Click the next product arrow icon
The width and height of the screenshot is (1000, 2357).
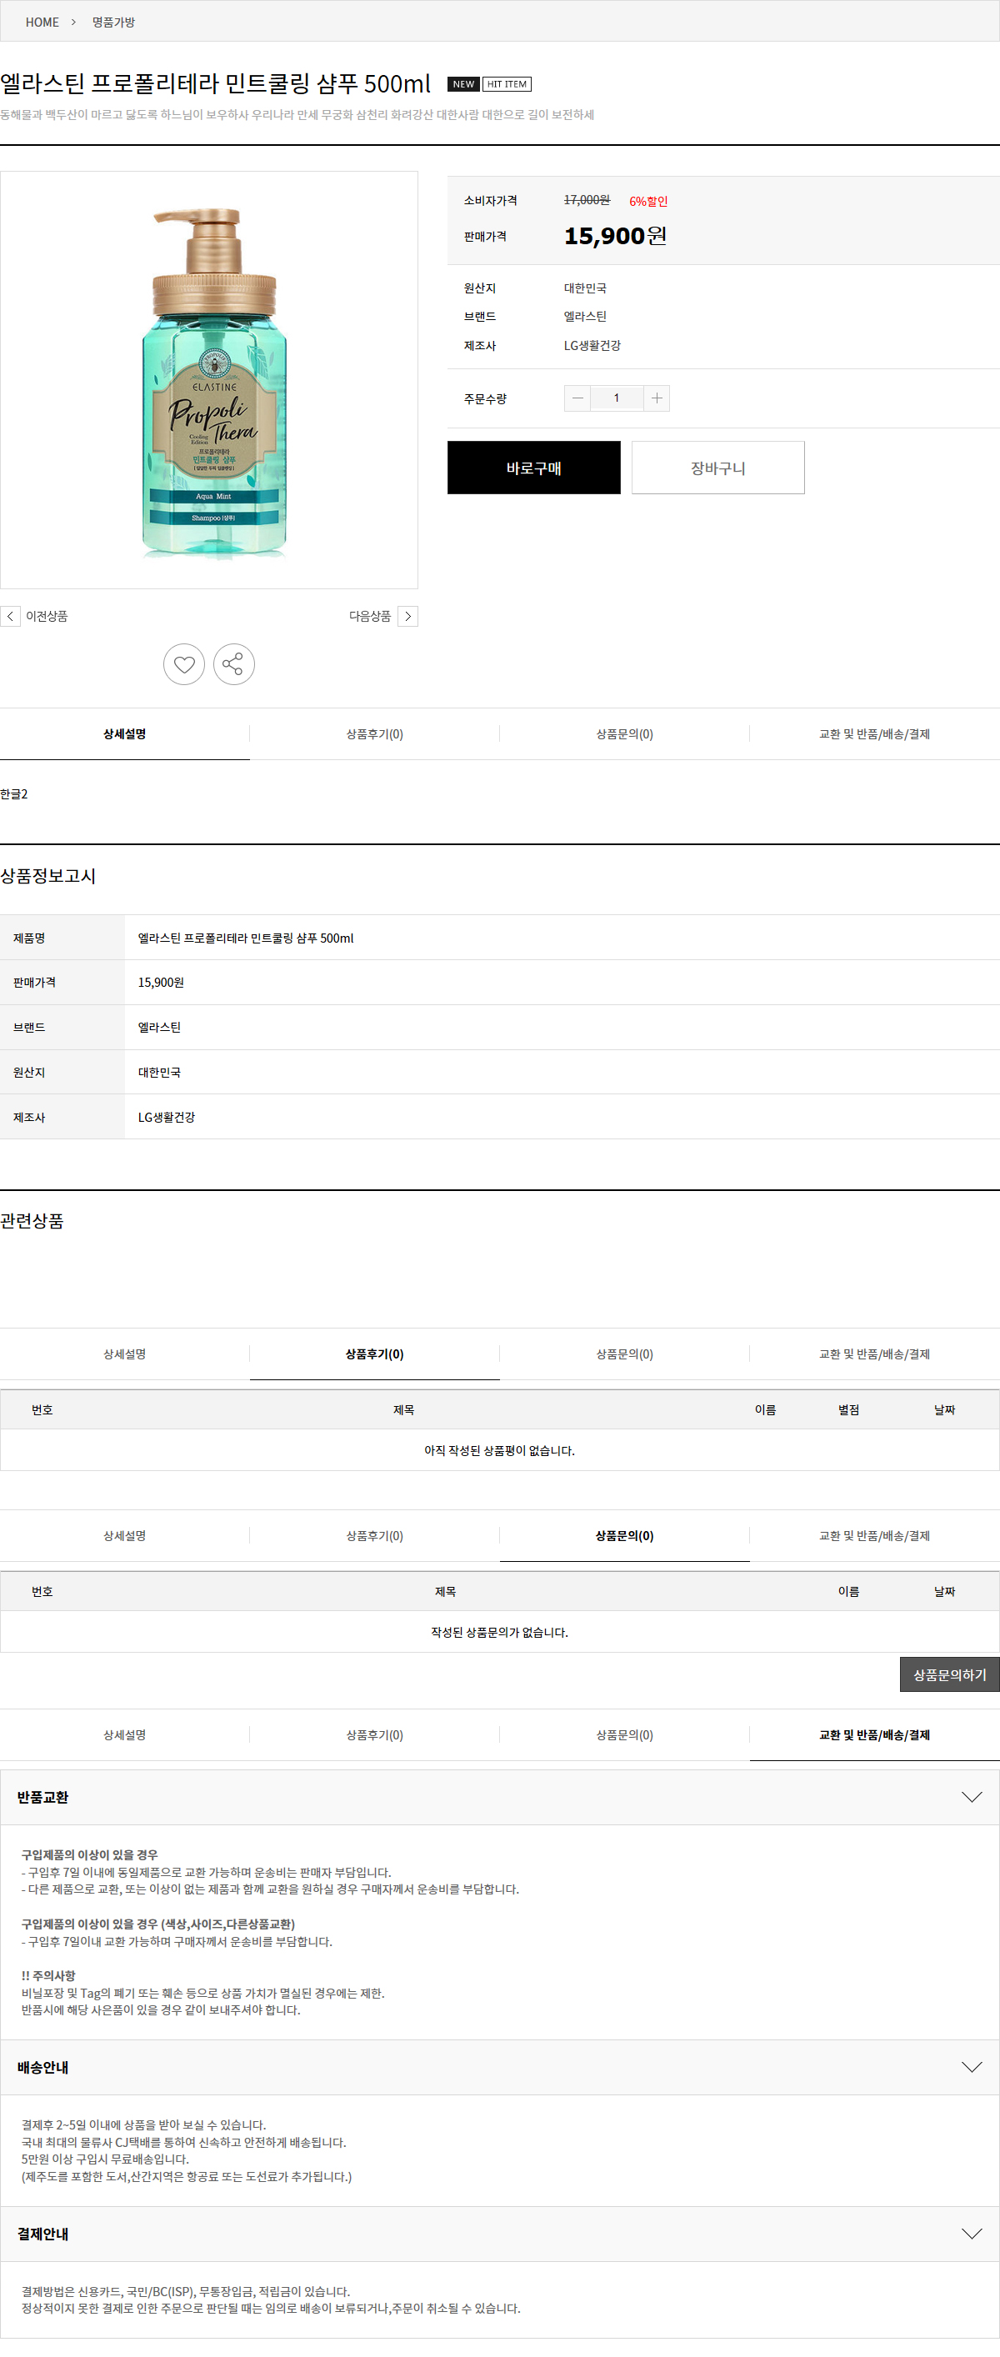point(408,616)
